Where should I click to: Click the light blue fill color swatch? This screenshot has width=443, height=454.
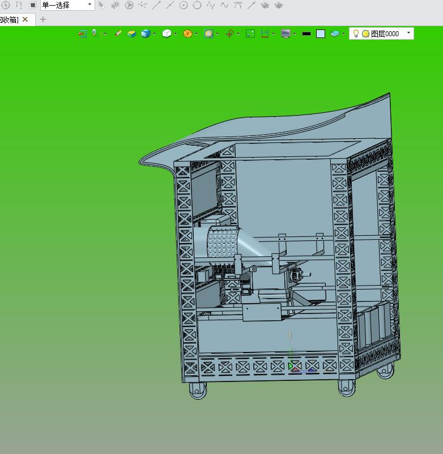click(321, 34)
